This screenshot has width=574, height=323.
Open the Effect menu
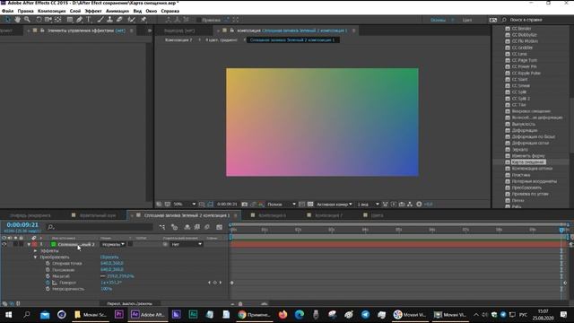[93, 11]
